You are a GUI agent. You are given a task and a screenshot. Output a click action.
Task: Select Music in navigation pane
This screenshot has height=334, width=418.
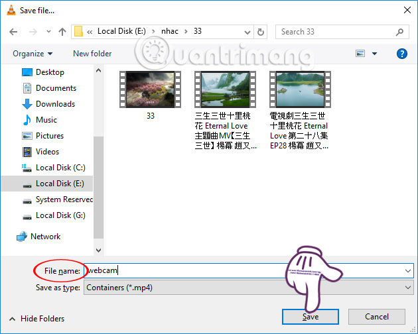(x=46, y=120)
